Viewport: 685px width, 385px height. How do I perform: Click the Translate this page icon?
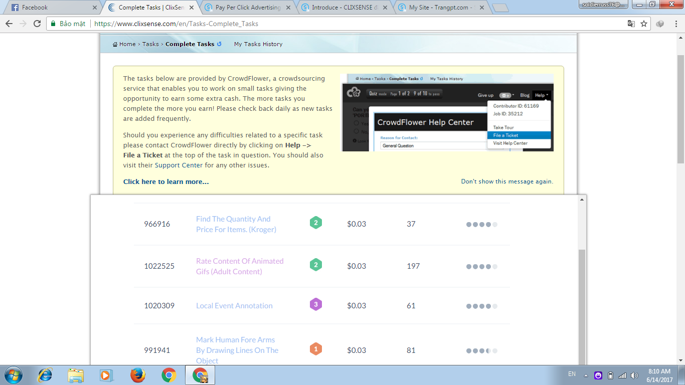click(631, 24)
